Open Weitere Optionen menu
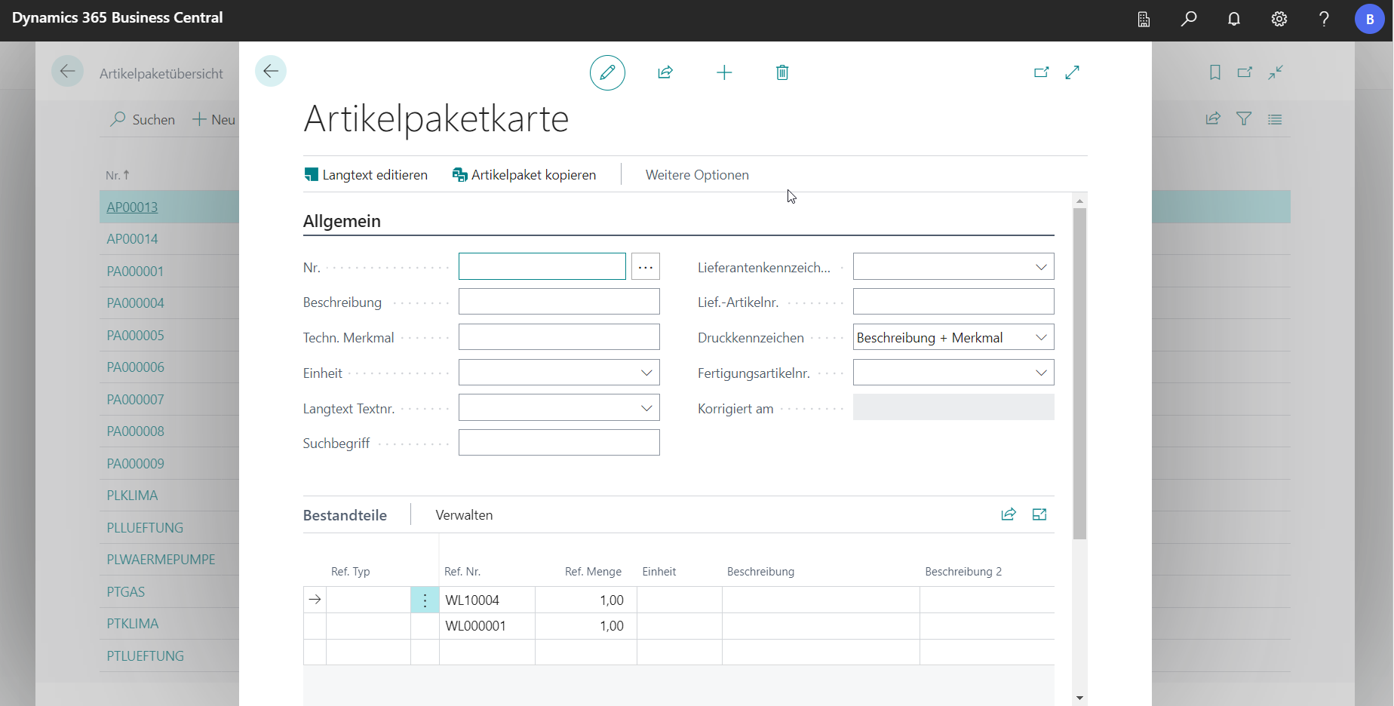1394x706 pixels. (697, 175)
